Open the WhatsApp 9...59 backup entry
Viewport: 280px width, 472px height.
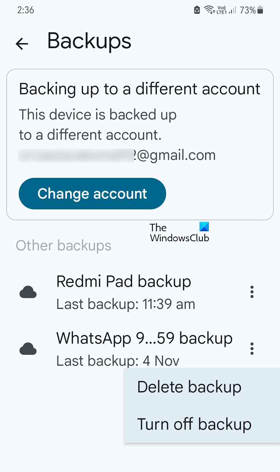[144, 349]
